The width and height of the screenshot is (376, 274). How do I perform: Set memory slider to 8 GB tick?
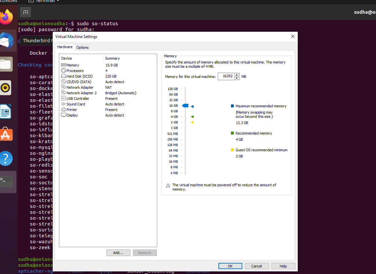[x=185, y=111]
